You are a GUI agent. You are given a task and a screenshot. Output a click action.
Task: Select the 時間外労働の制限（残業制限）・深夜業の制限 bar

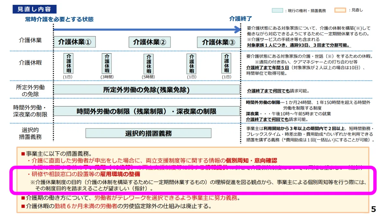[x=146, y=111]
